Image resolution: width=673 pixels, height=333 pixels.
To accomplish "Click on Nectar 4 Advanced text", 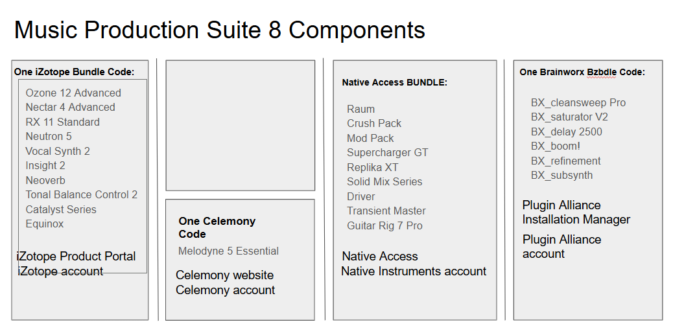I will click(70, 108).
